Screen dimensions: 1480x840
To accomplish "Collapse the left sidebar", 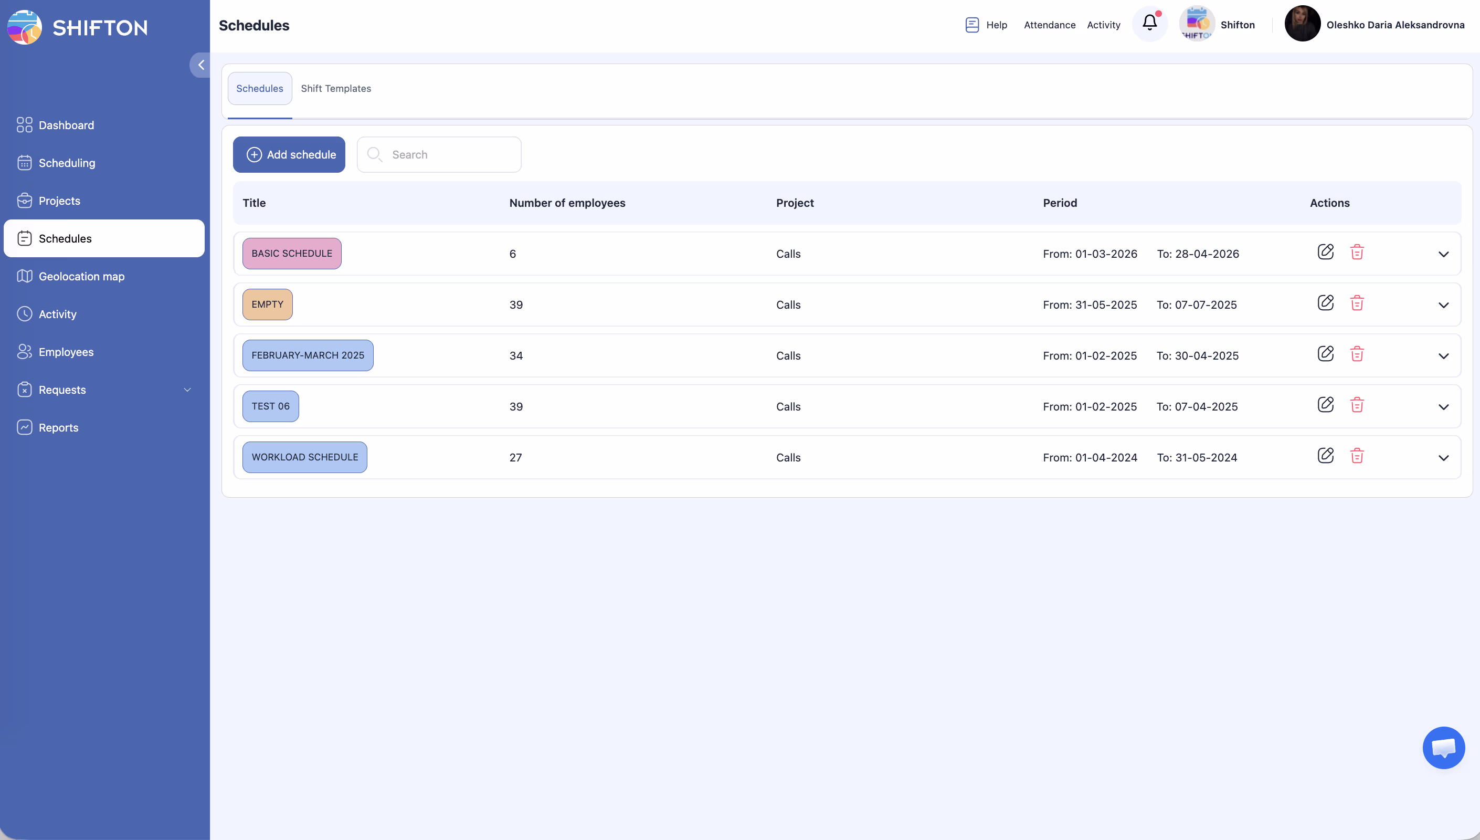I will pyautogui.click(x=200, y=65).
